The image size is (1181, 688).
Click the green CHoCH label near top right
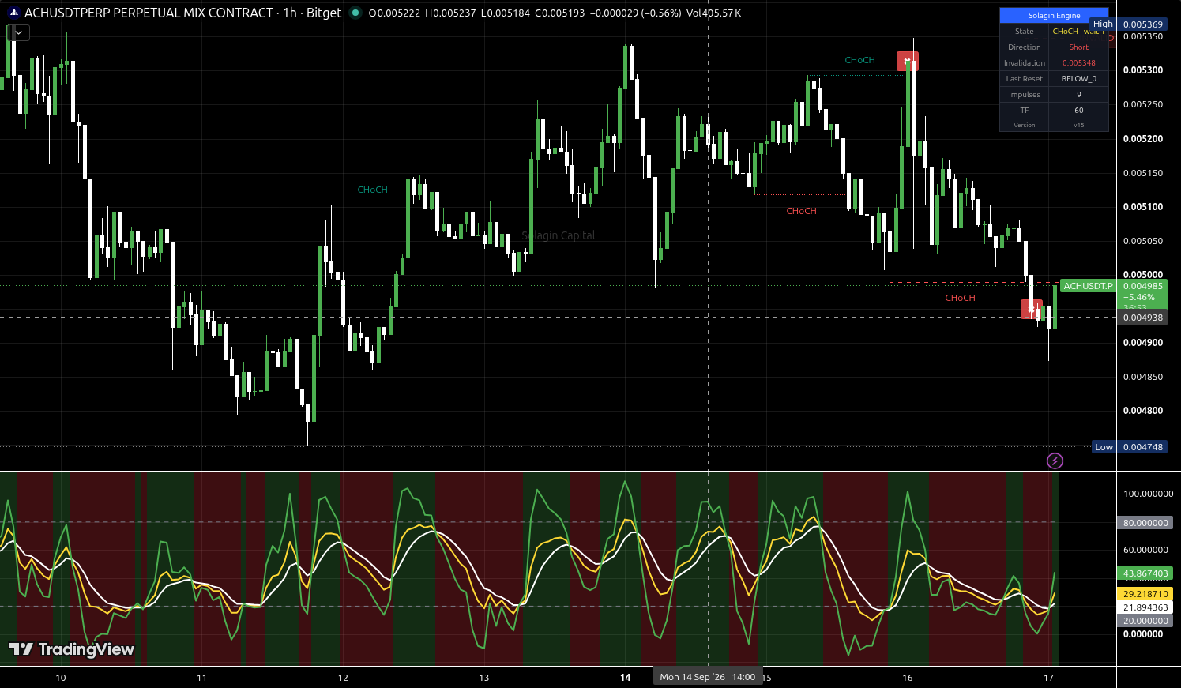pyautogui.click(x=859, y=60)
